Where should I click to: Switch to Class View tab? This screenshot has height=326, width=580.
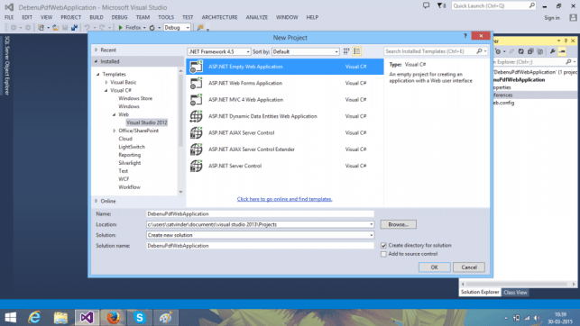[515, 293]
